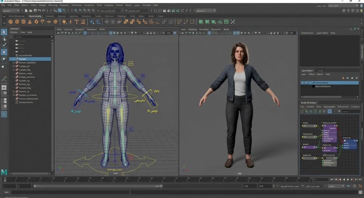Click the torus primitive icon on the shelf
Image resolution: width=364 pixels, height=198 pixels.
coord(37,22)
